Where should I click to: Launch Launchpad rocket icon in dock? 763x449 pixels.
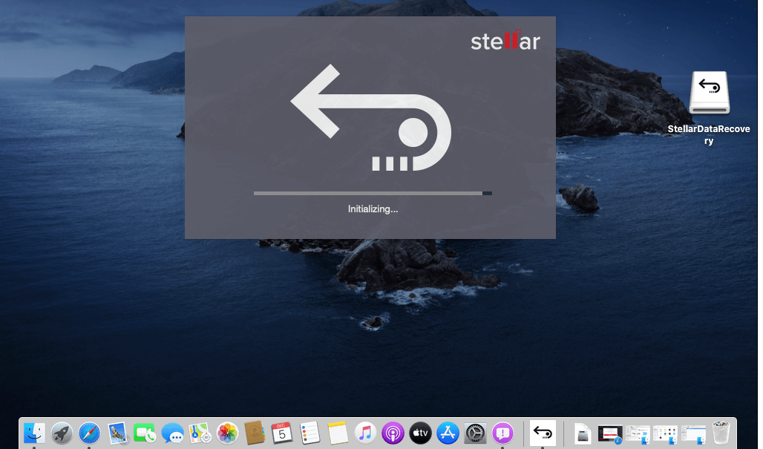[x=62, y=433]
